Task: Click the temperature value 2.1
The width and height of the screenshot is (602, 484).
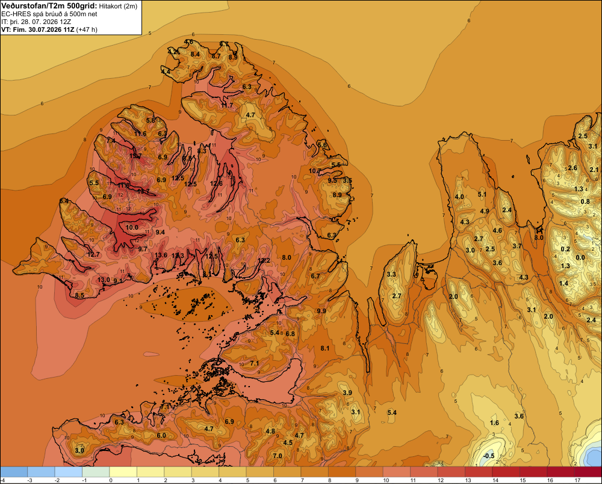Action: click(594, 170)
